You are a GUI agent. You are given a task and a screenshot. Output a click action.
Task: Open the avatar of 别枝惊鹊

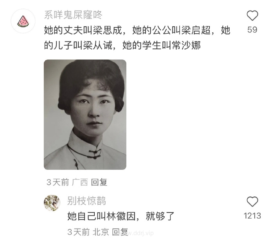52,203
